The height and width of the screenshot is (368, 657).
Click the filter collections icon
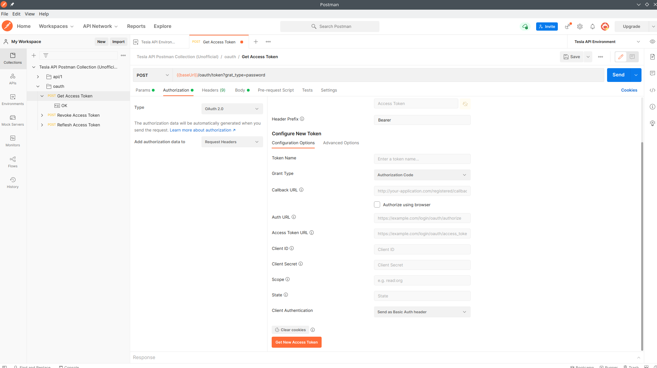[46, 55]
